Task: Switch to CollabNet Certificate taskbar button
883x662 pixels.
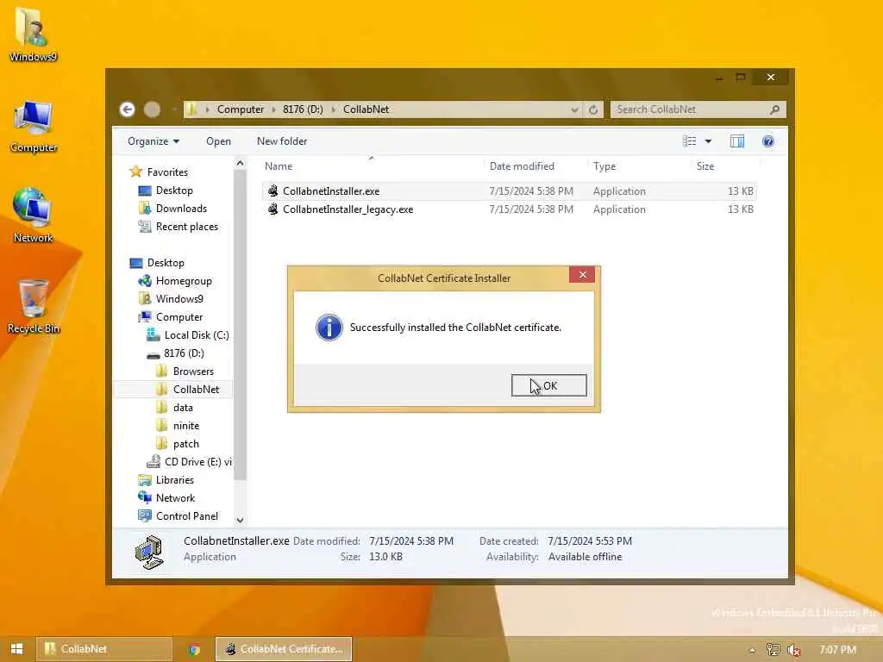Action: [x=284, y=649]
